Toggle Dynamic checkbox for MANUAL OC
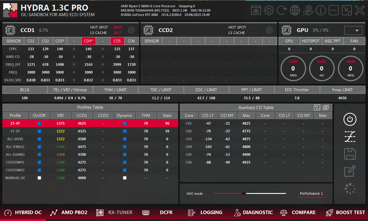 pyautogui.click(x=125, y=178)
